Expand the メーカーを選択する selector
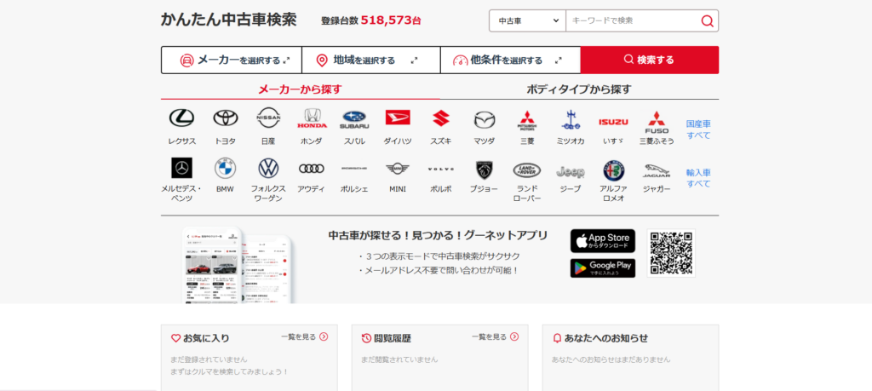Image resolution: width=872 pixels, height=391 pixels. tap(231, 60)
